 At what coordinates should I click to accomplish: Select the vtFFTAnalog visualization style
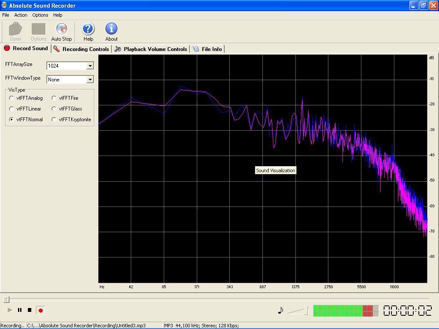[12, 98]
